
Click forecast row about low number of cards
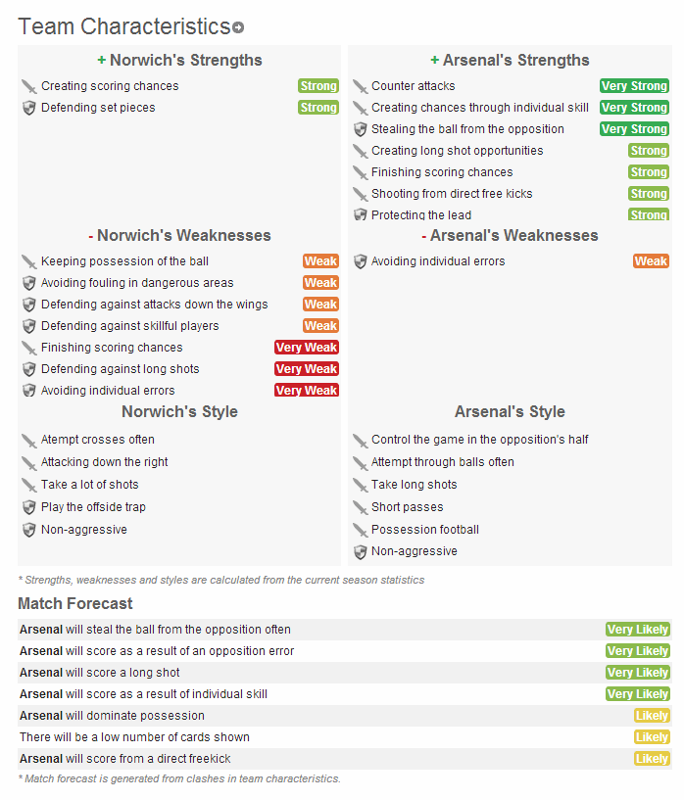pyautogui.click(x=134, y=737)
